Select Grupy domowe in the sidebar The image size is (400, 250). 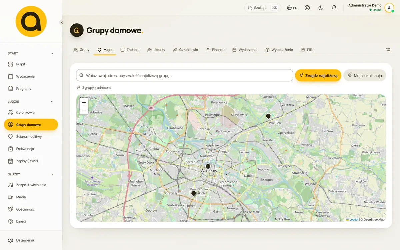(31, 125)
